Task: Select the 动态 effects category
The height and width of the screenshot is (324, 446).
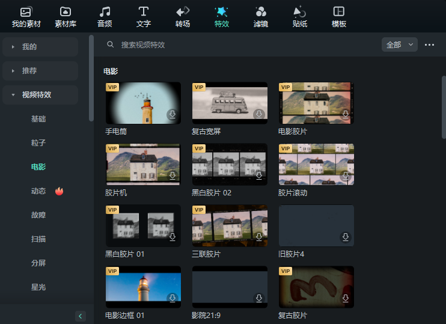Action: (38, 191)
